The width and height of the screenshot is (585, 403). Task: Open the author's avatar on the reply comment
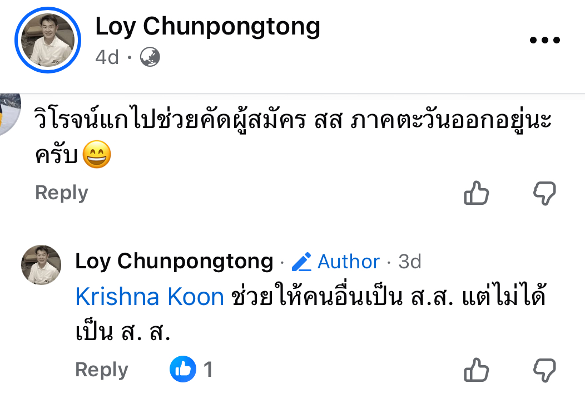click(41, 265)
